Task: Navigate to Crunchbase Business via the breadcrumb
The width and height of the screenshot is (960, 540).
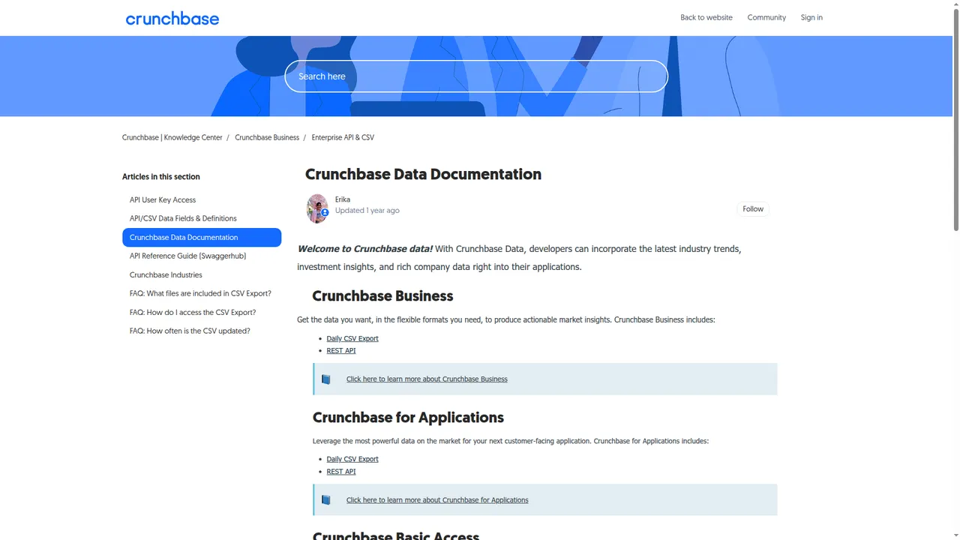Action: pyautogui.click(x=267, y=137)
